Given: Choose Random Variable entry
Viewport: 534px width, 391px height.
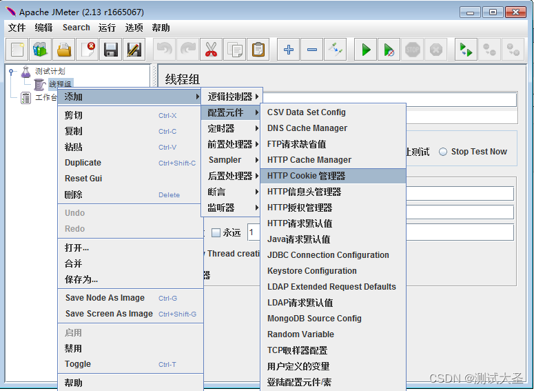Looking at the screenshot, I should [333, 334].
